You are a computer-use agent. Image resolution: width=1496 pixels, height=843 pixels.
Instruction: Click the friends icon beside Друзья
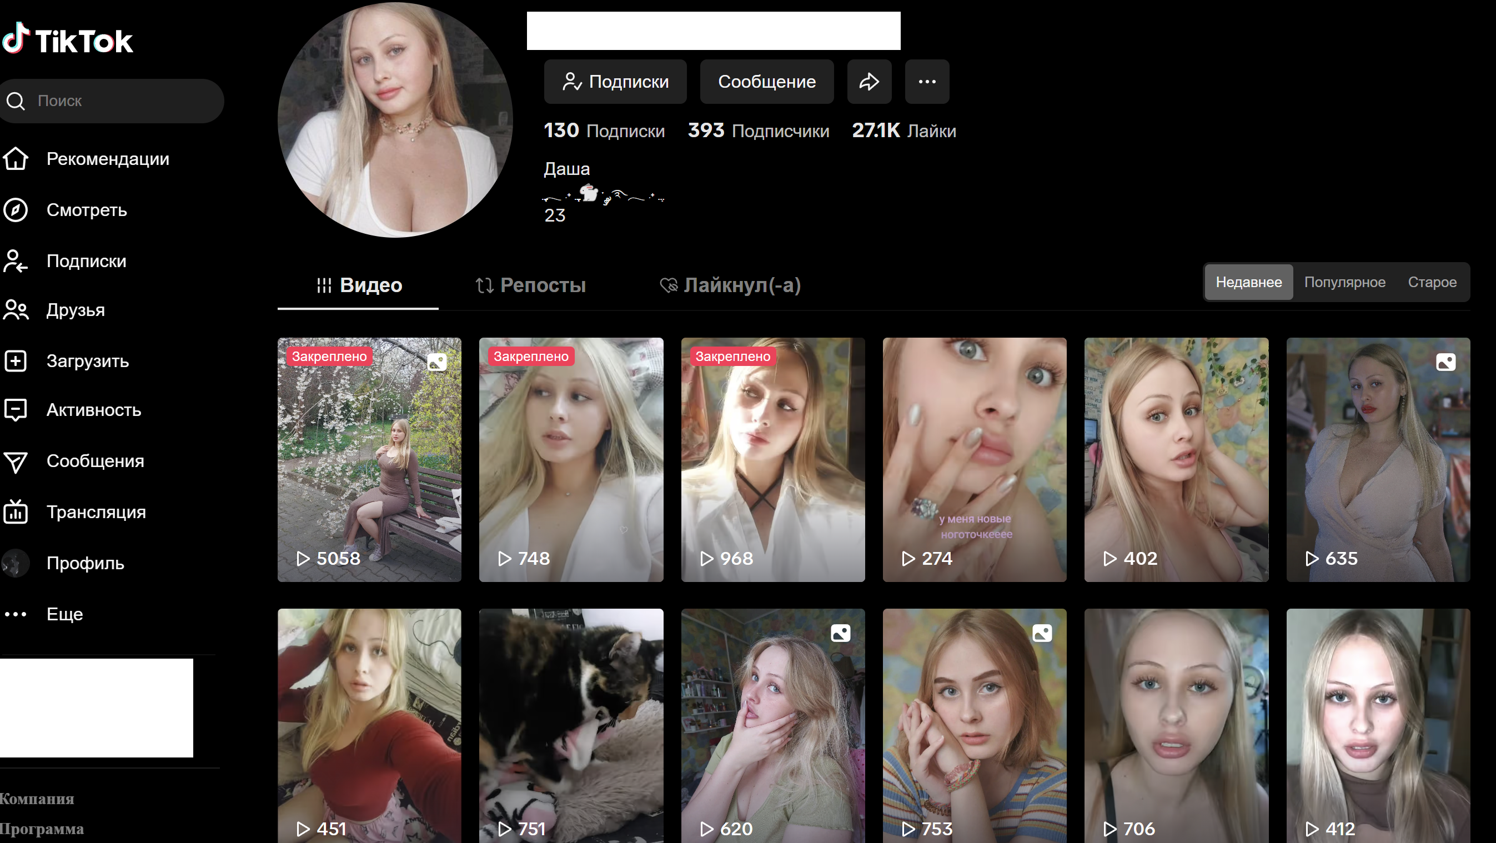click(16, 310)
